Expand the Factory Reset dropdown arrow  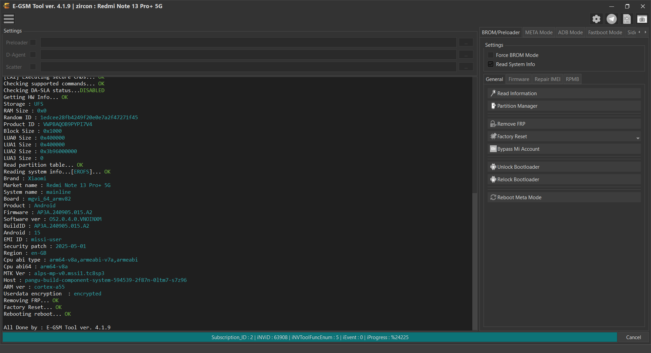[x=638, y=138]
